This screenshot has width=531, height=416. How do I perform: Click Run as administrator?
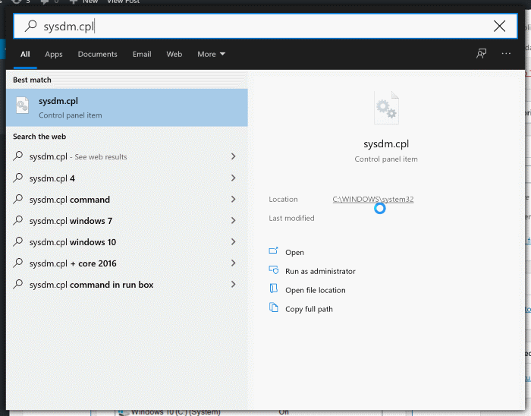320,271
